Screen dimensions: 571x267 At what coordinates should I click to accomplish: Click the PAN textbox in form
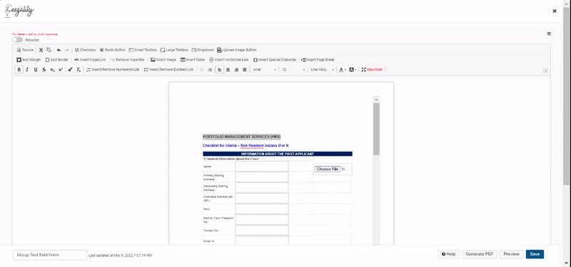(x=262, y=209)
